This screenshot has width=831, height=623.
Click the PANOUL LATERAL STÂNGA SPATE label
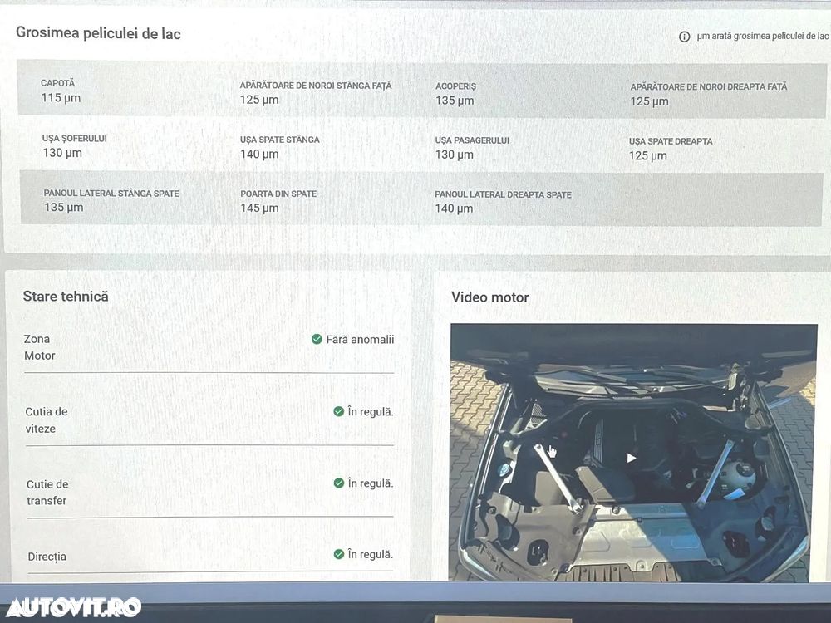point(111,194)
